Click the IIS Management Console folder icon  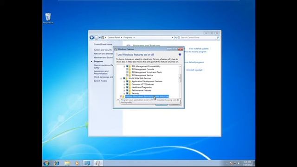pyautogui.click(x=130, y=69)
